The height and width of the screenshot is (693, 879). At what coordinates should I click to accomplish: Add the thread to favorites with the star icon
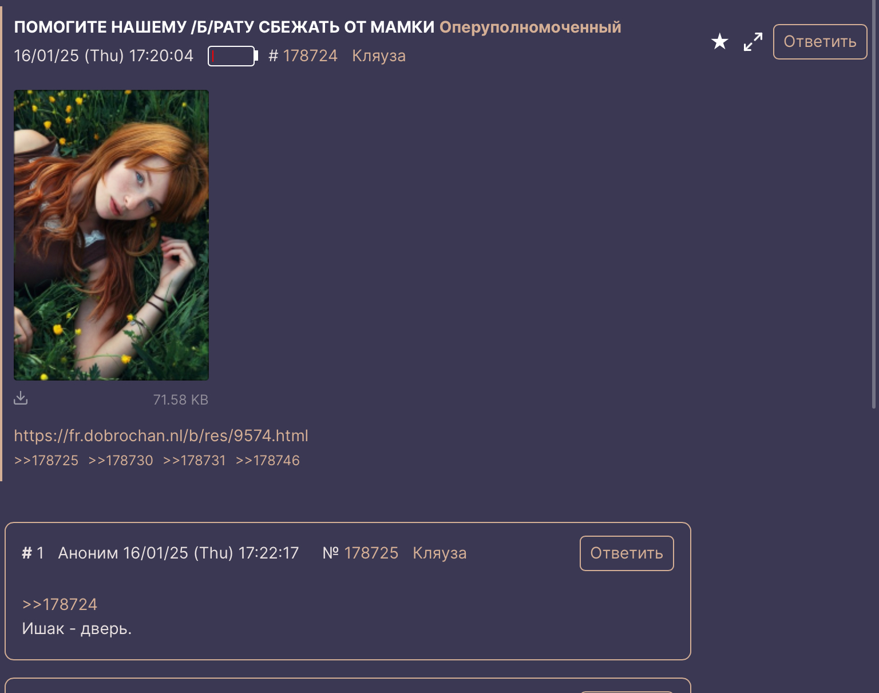[x=719, y=41]
